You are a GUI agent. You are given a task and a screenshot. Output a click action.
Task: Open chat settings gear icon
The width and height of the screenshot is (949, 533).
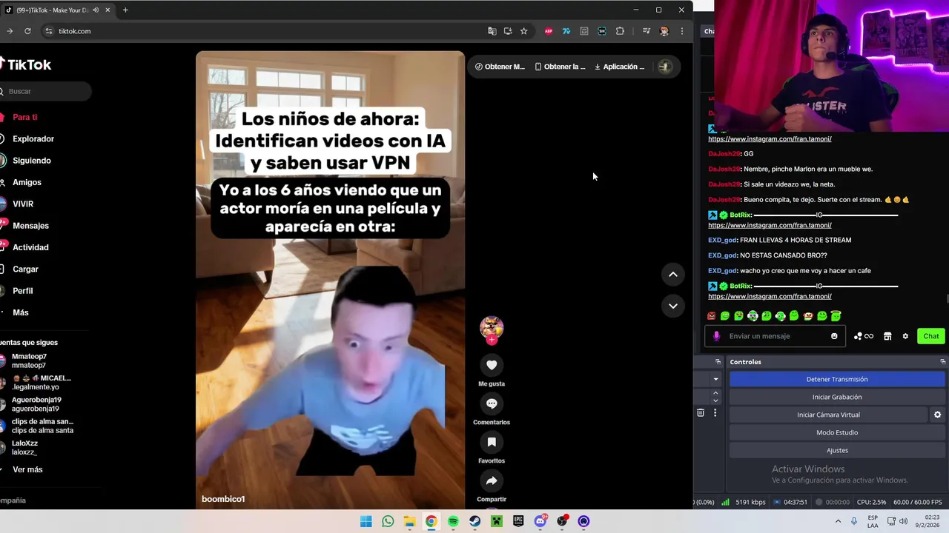[905, 336]
